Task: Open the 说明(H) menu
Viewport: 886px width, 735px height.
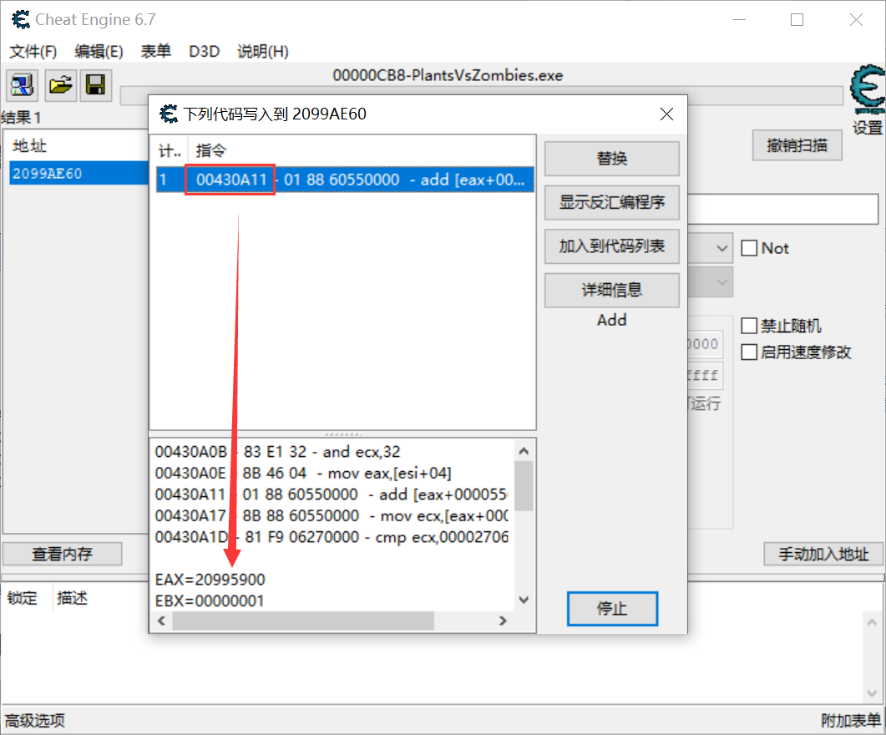Action: [x=263, y=52]
